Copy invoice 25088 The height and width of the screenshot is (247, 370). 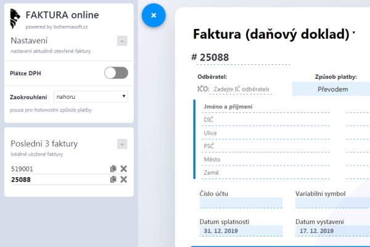click(x=113, y=180)
